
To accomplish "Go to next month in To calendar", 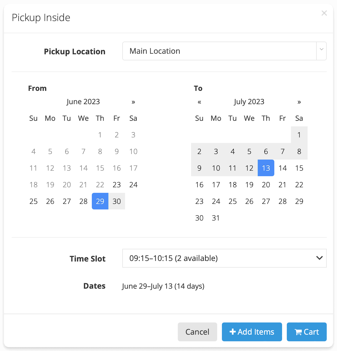I will (299, 102).
